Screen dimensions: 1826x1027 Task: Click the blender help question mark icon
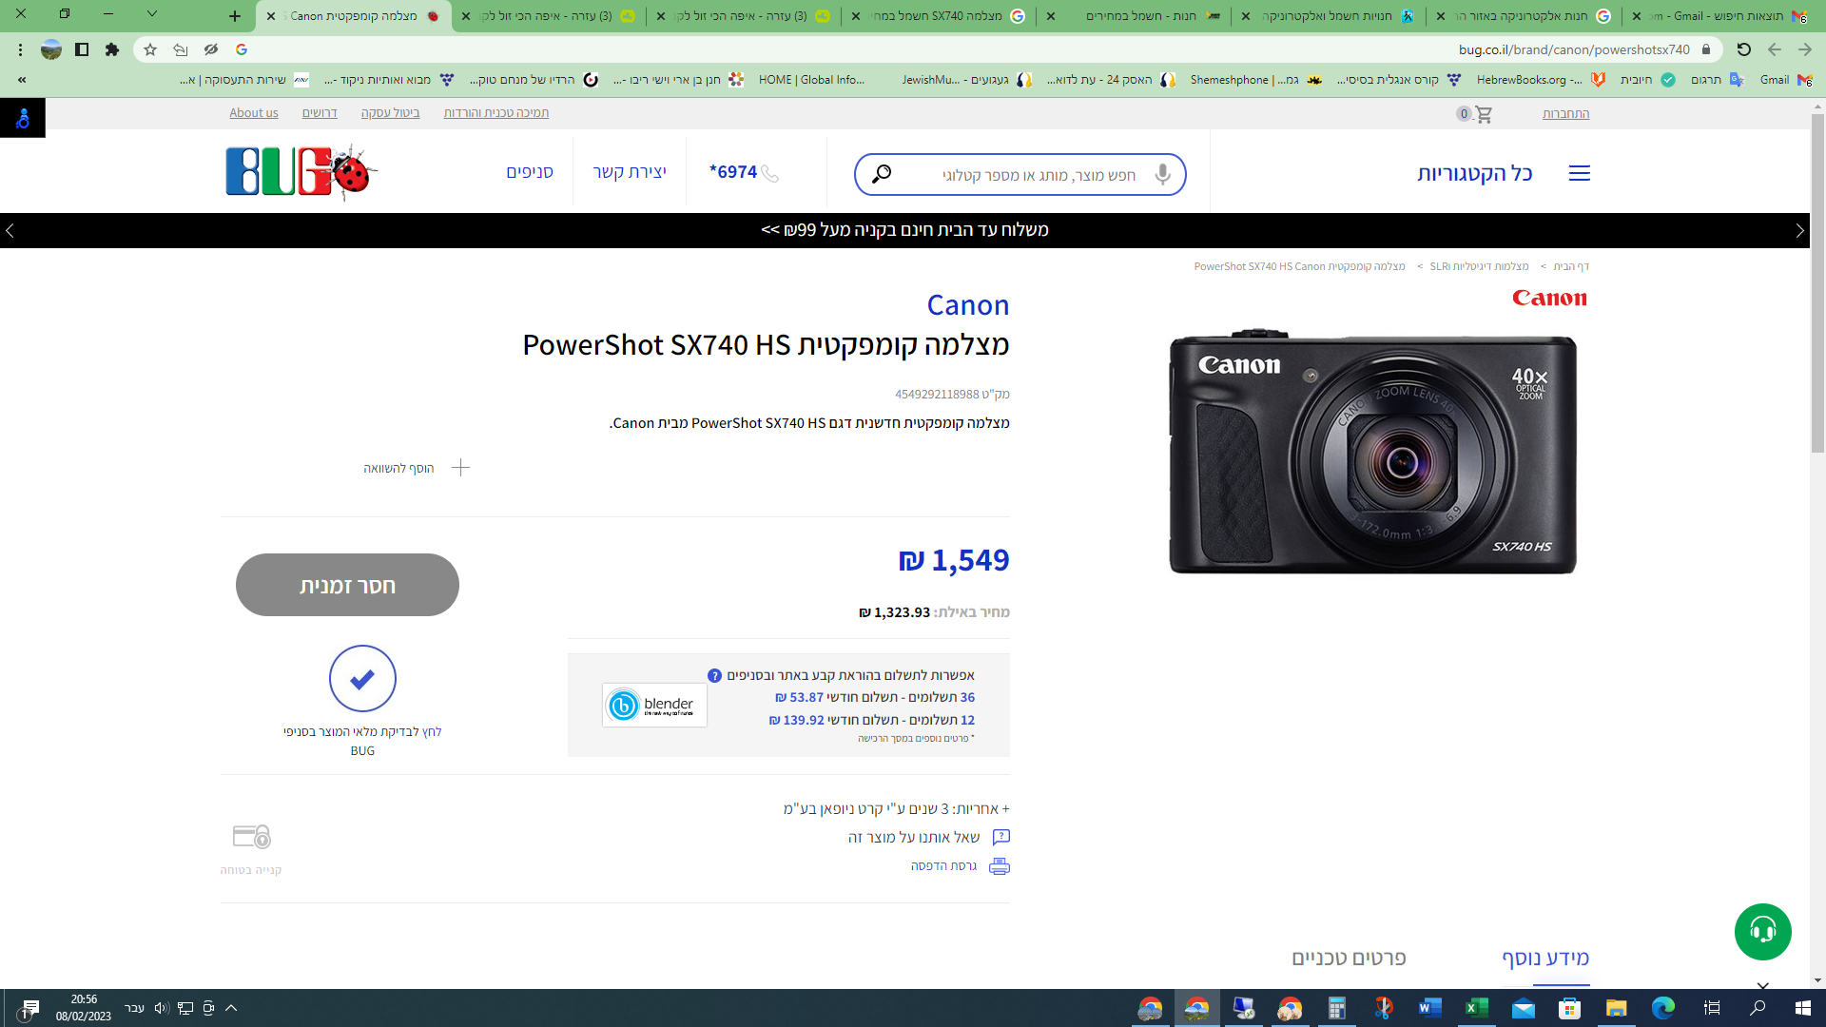pos(714,676)
